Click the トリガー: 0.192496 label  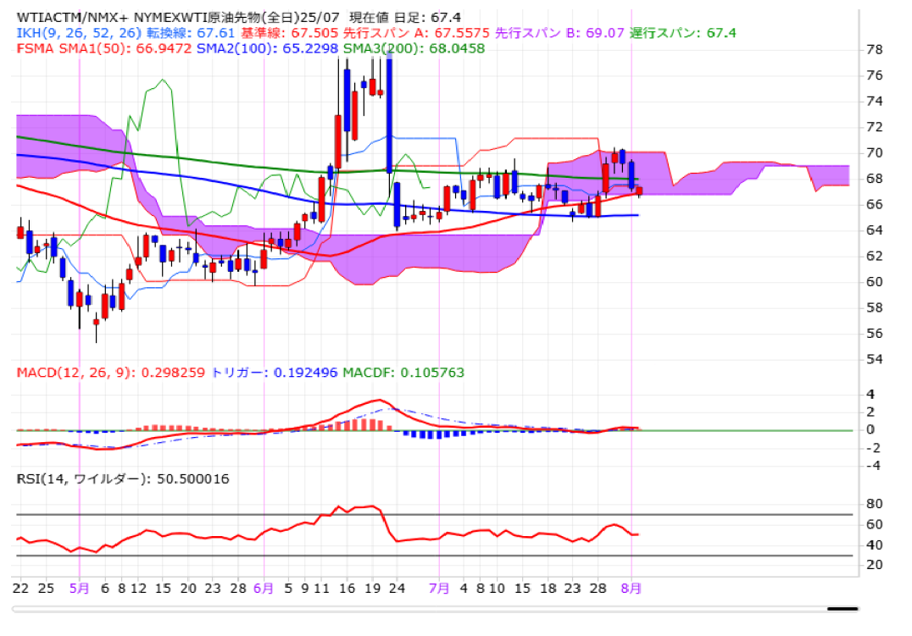coord(274,373)
